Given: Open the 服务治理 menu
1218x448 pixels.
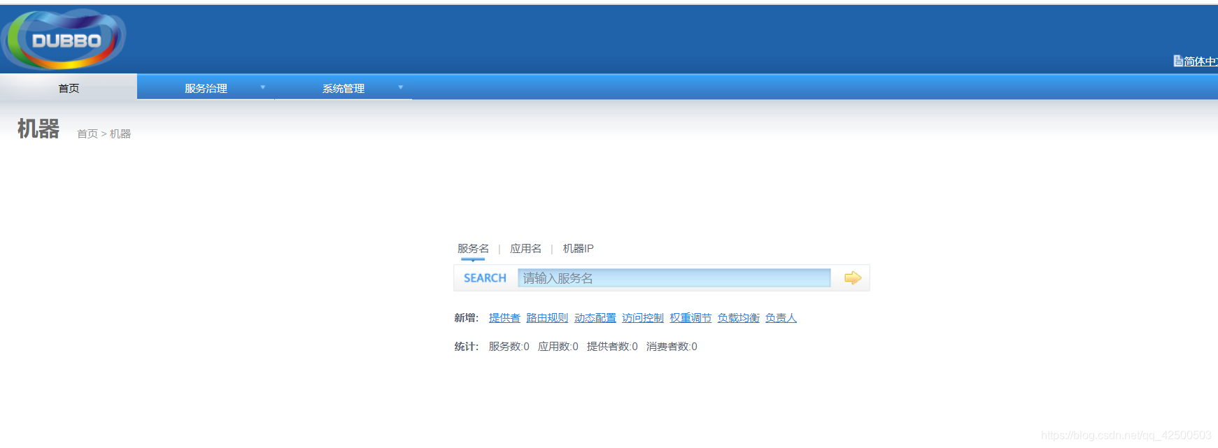Looking at the screenshot, I should coord(206,88).
